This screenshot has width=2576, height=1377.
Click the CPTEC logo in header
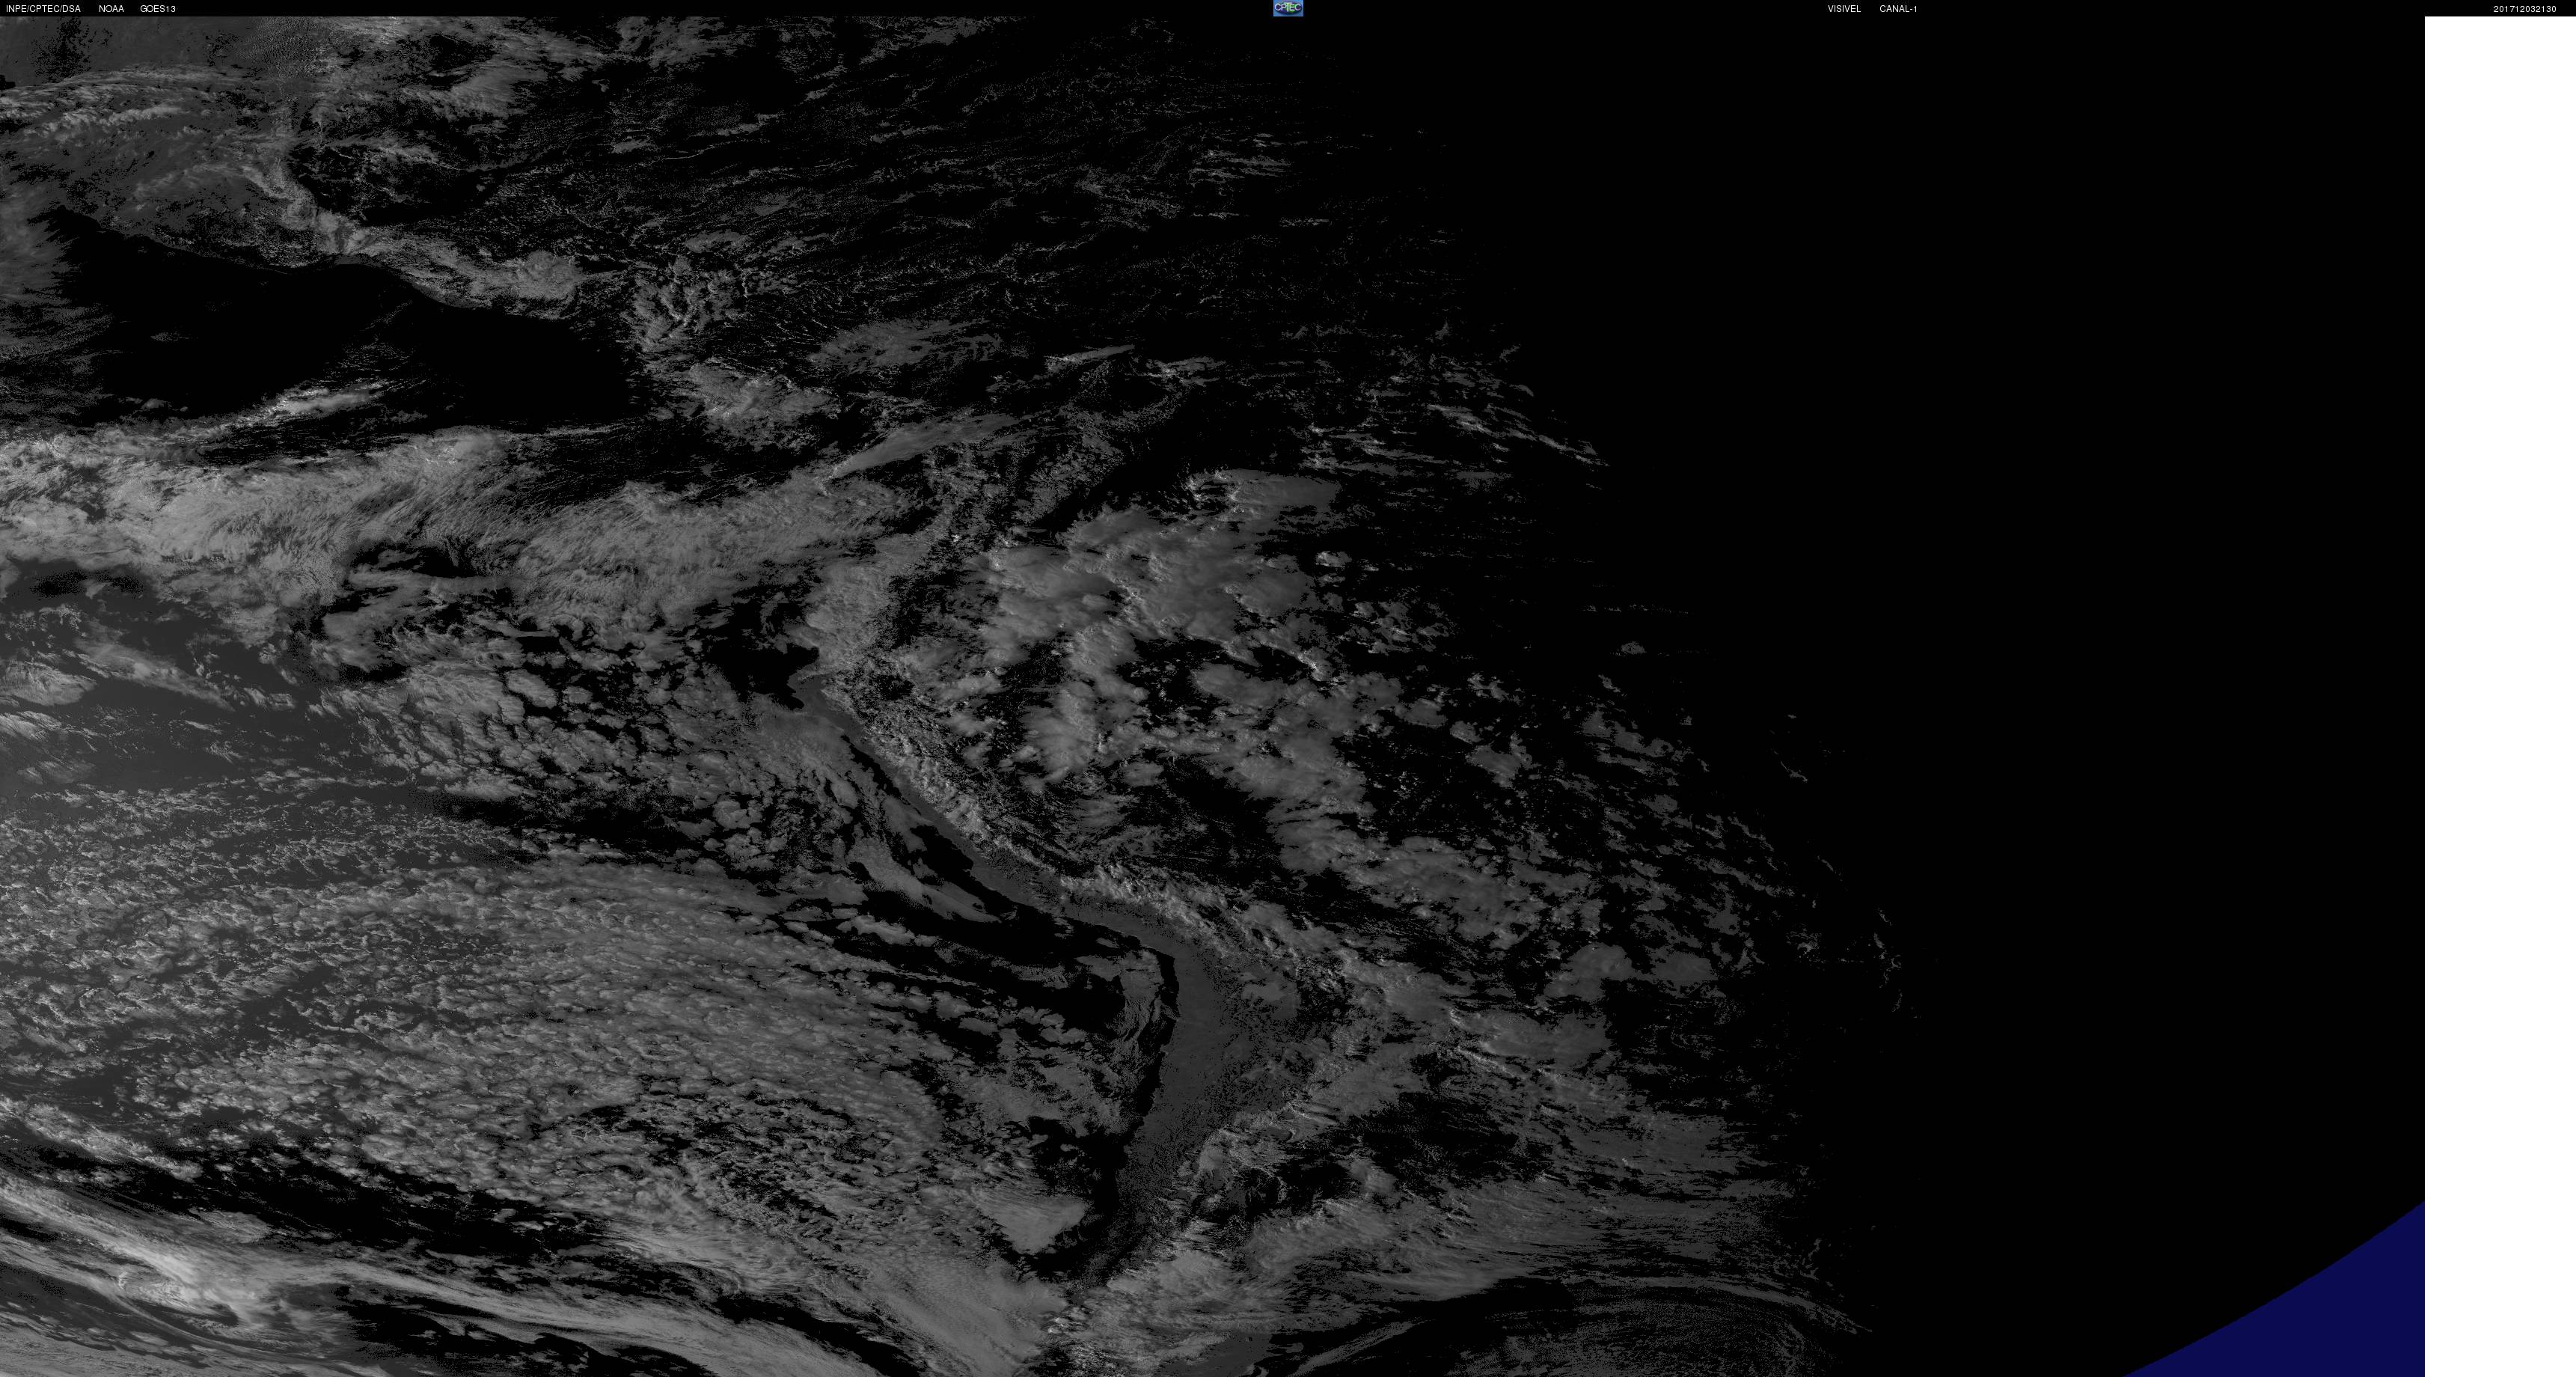(x=1287, y=8)
